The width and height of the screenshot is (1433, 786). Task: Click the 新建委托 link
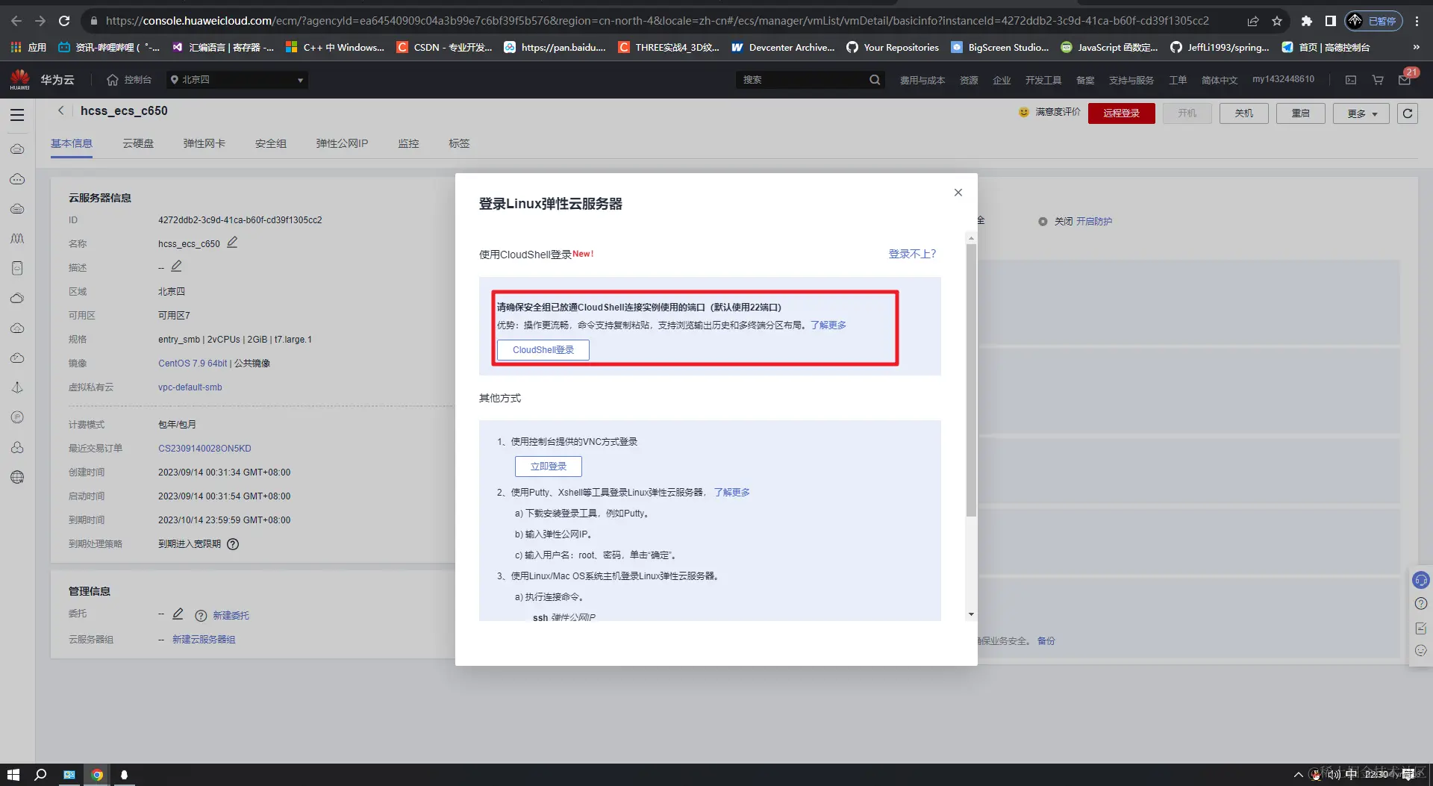(231, 616)
